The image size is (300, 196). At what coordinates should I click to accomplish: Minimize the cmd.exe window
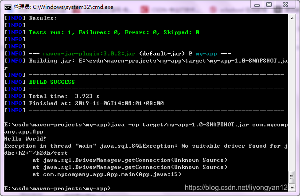257,5
